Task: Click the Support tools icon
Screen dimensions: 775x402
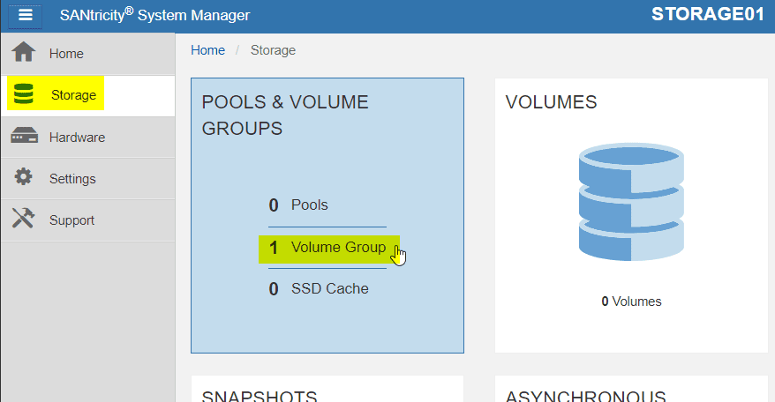Action: tap(23, 218)
